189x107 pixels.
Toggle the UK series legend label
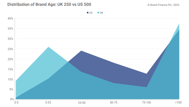point(101,13)
